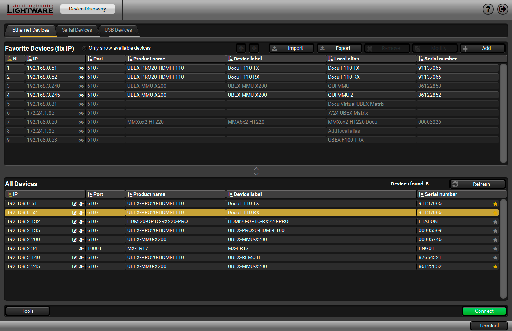The image size is (512, 331).
Task: Switch to Serial Devices tab
Action: (x=77, y=30)
